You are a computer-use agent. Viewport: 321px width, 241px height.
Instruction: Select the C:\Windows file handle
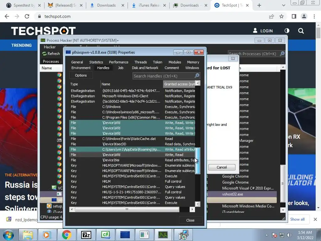(x=132, y=107)
